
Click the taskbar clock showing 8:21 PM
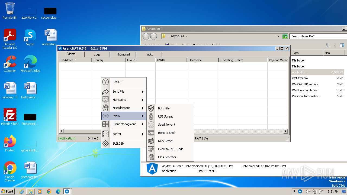click(x=333, y=191)
